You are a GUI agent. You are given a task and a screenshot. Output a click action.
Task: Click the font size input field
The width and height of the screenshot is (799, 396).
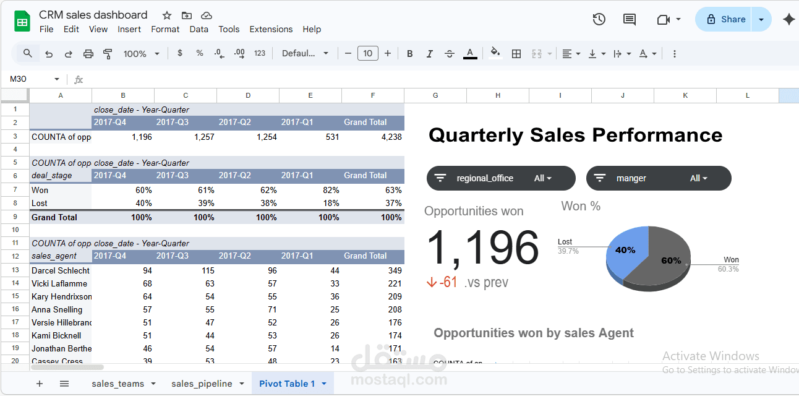[367, 53]
